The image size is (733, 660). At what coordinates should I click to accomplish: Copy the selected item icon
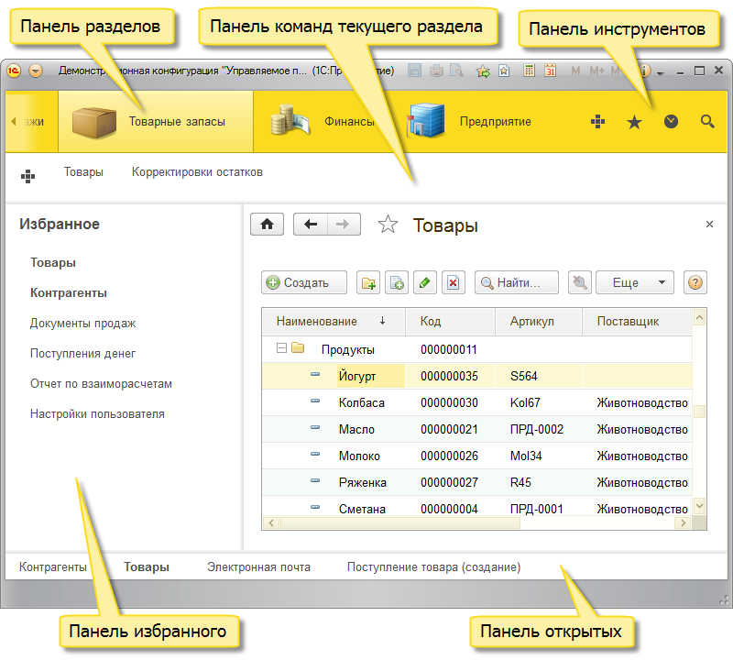[397, 282]
